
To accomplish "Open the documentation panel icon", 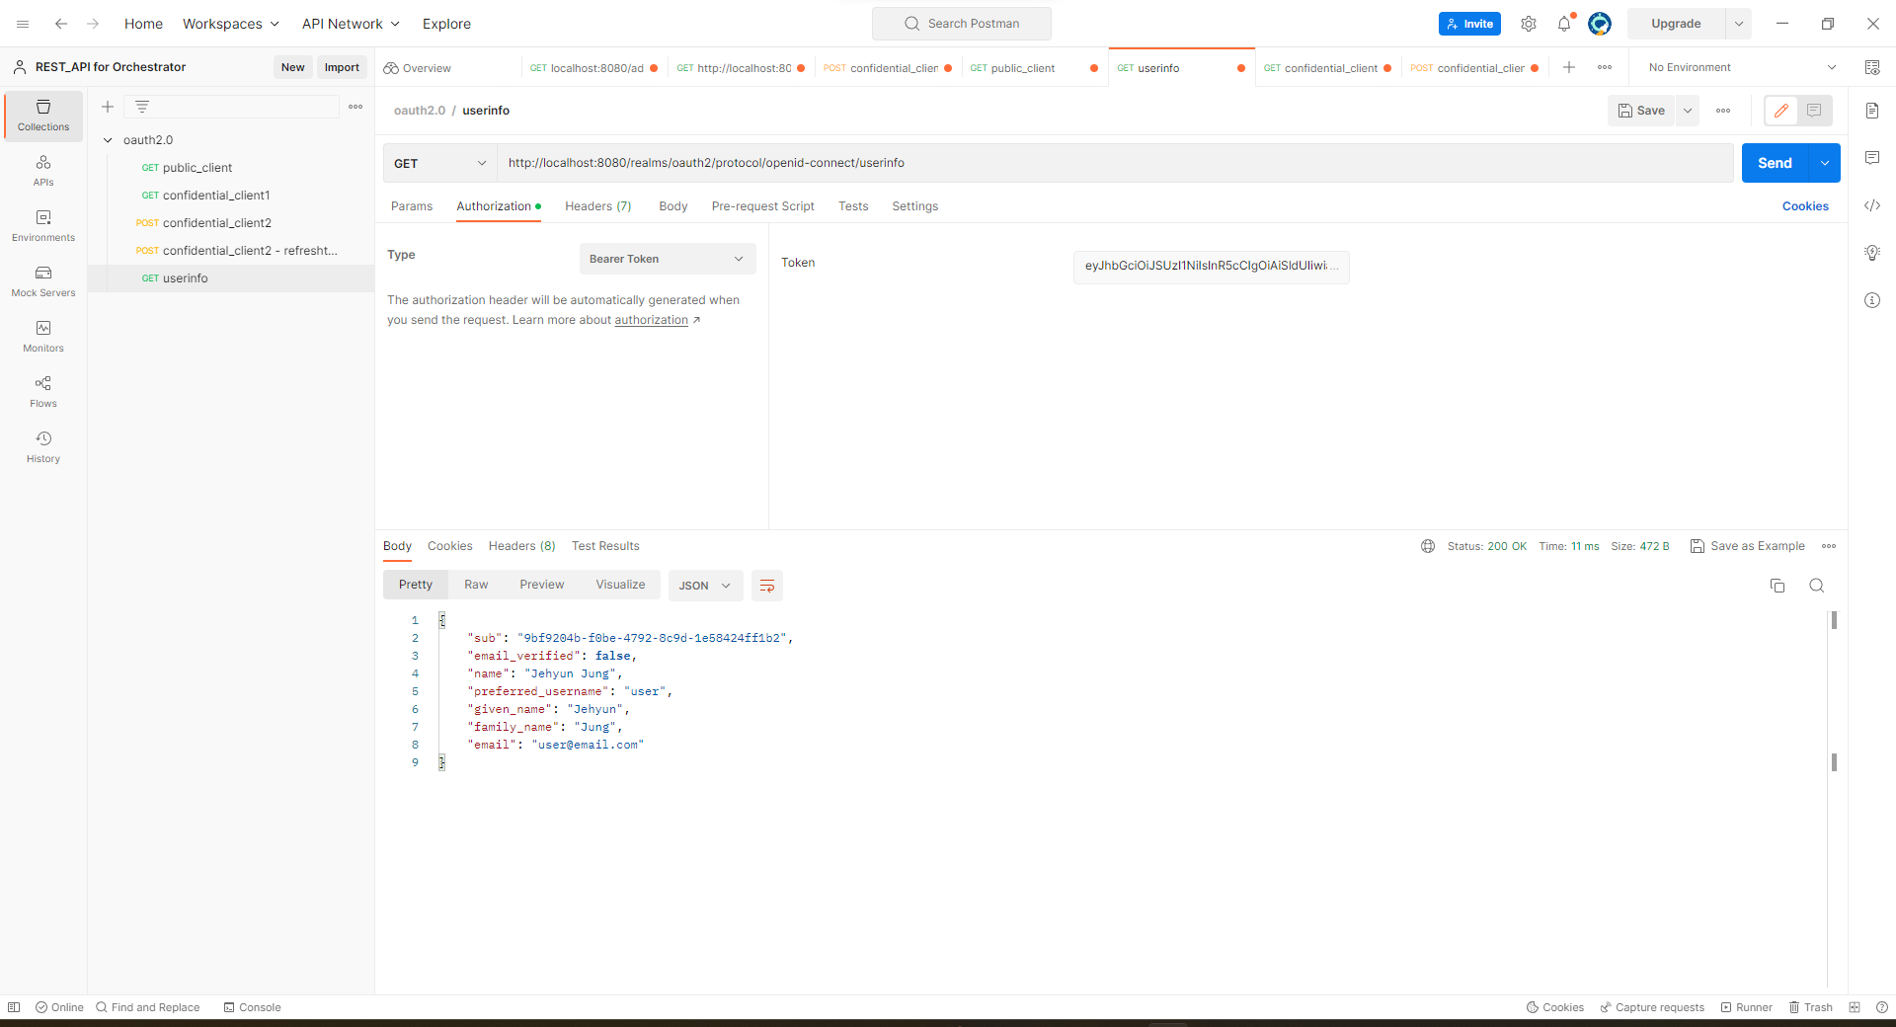I will coord(1872,111).
